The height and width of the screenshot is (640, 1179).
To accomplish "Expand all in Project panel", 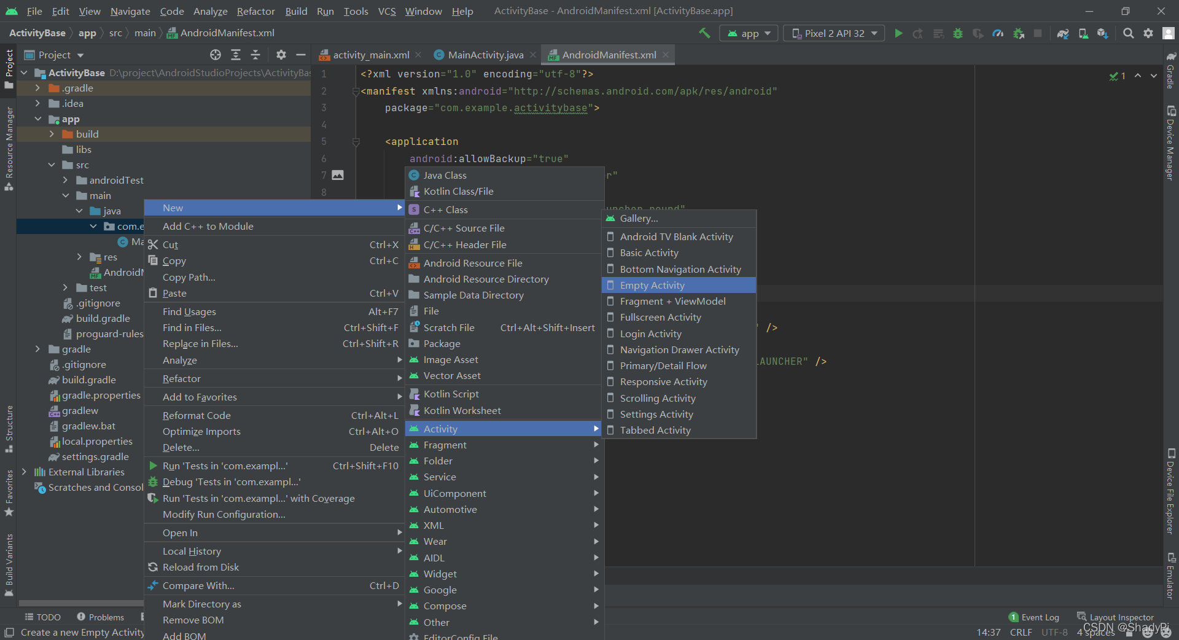I will click(x=236, y=55).
